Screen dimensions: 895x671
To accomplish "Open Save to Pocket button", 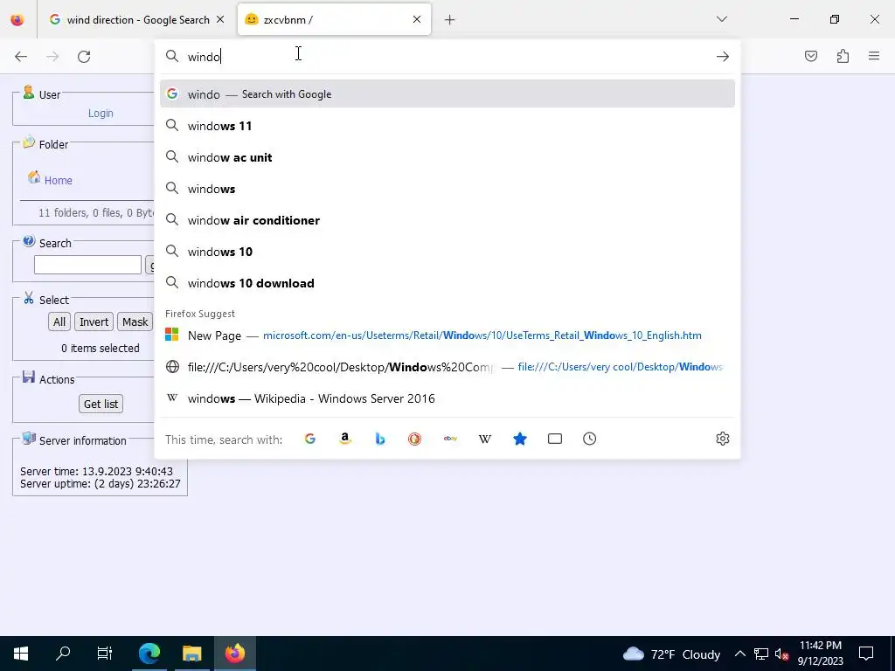I will click(x=810, y=56).
